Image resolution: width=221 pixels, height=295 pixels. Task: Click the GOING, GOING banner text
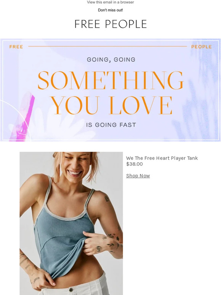click(111, 59)
